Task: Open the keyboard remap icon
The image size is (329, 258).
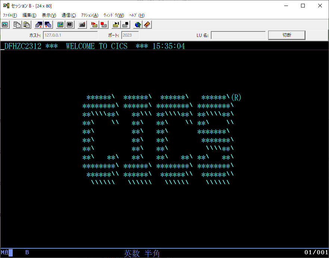Action: (82, 25)
